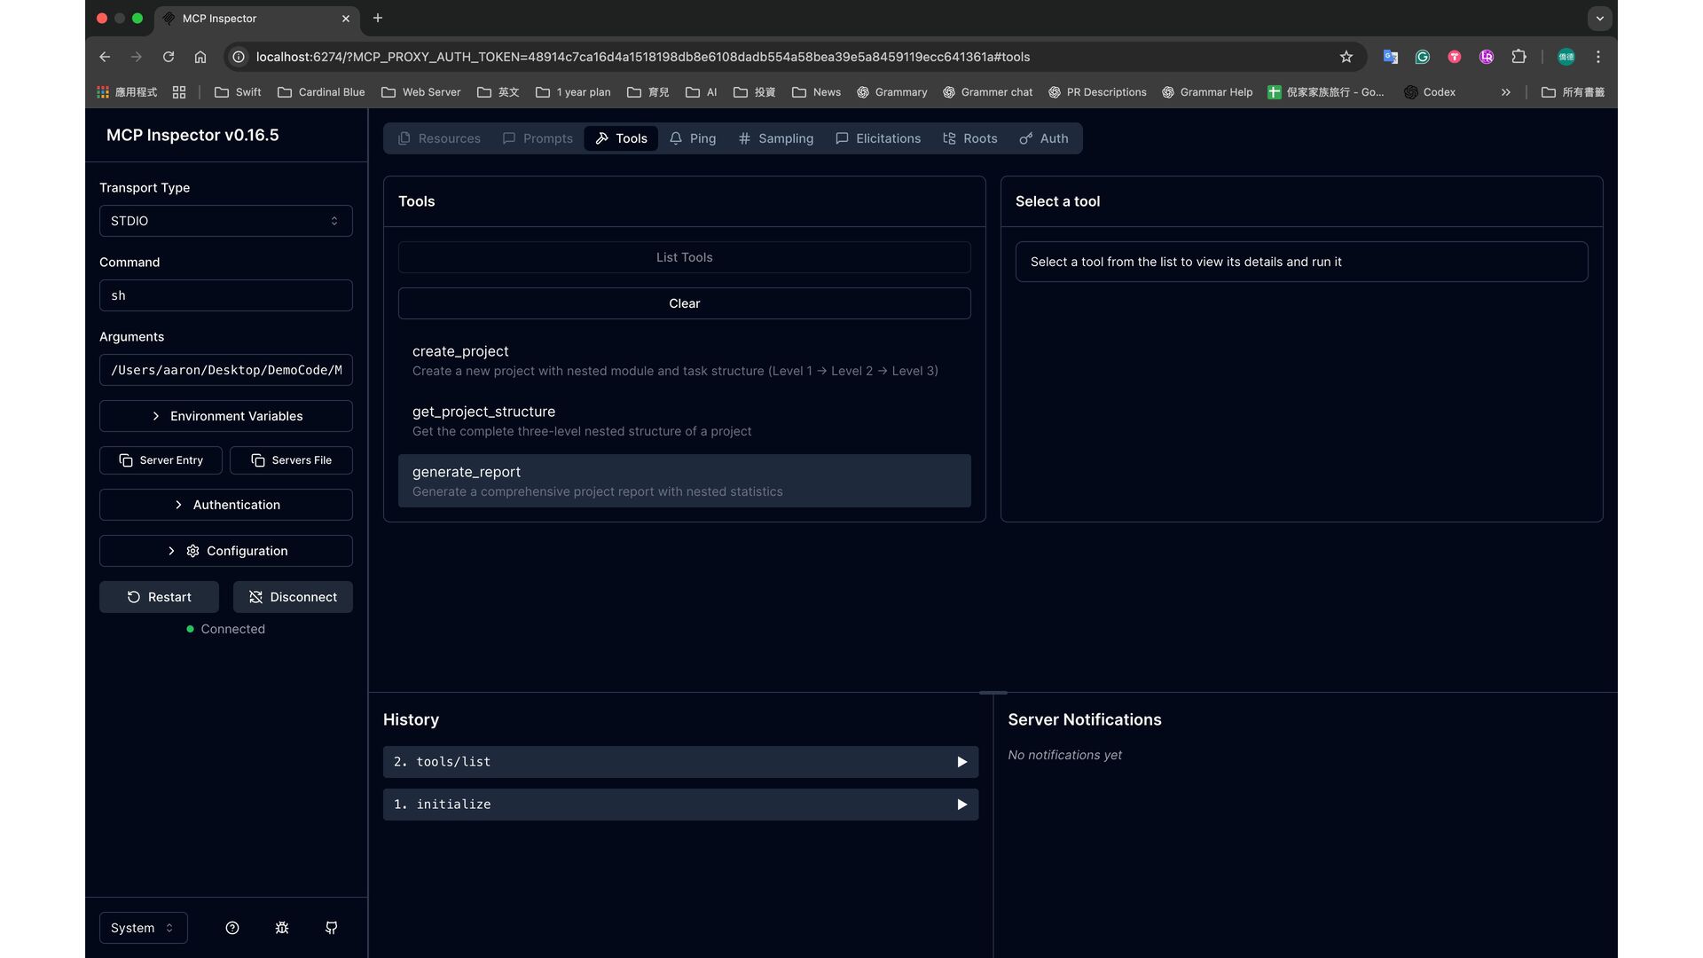Open the Grammer chat bookmark
Screen dimensions: 1703x958
[x=987, y=92]
